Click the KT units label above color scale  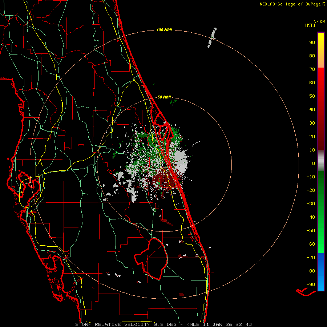(x=310, y=25)
